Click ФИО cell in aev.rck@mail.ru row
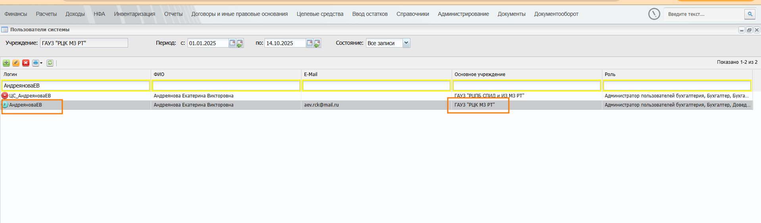This screenshot has height=223, width=761. tap(226, 105)
